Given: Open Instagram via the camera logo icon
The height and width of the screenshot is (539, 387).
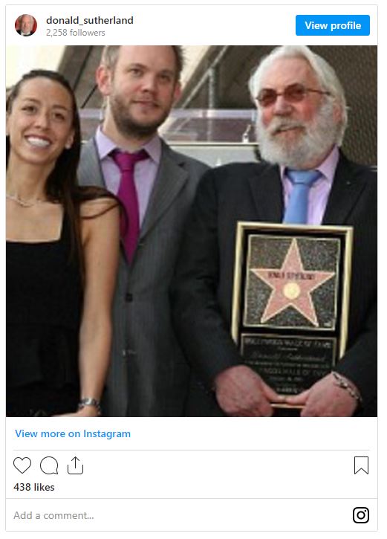Looking at the screenshot, I should pos(361,515).
